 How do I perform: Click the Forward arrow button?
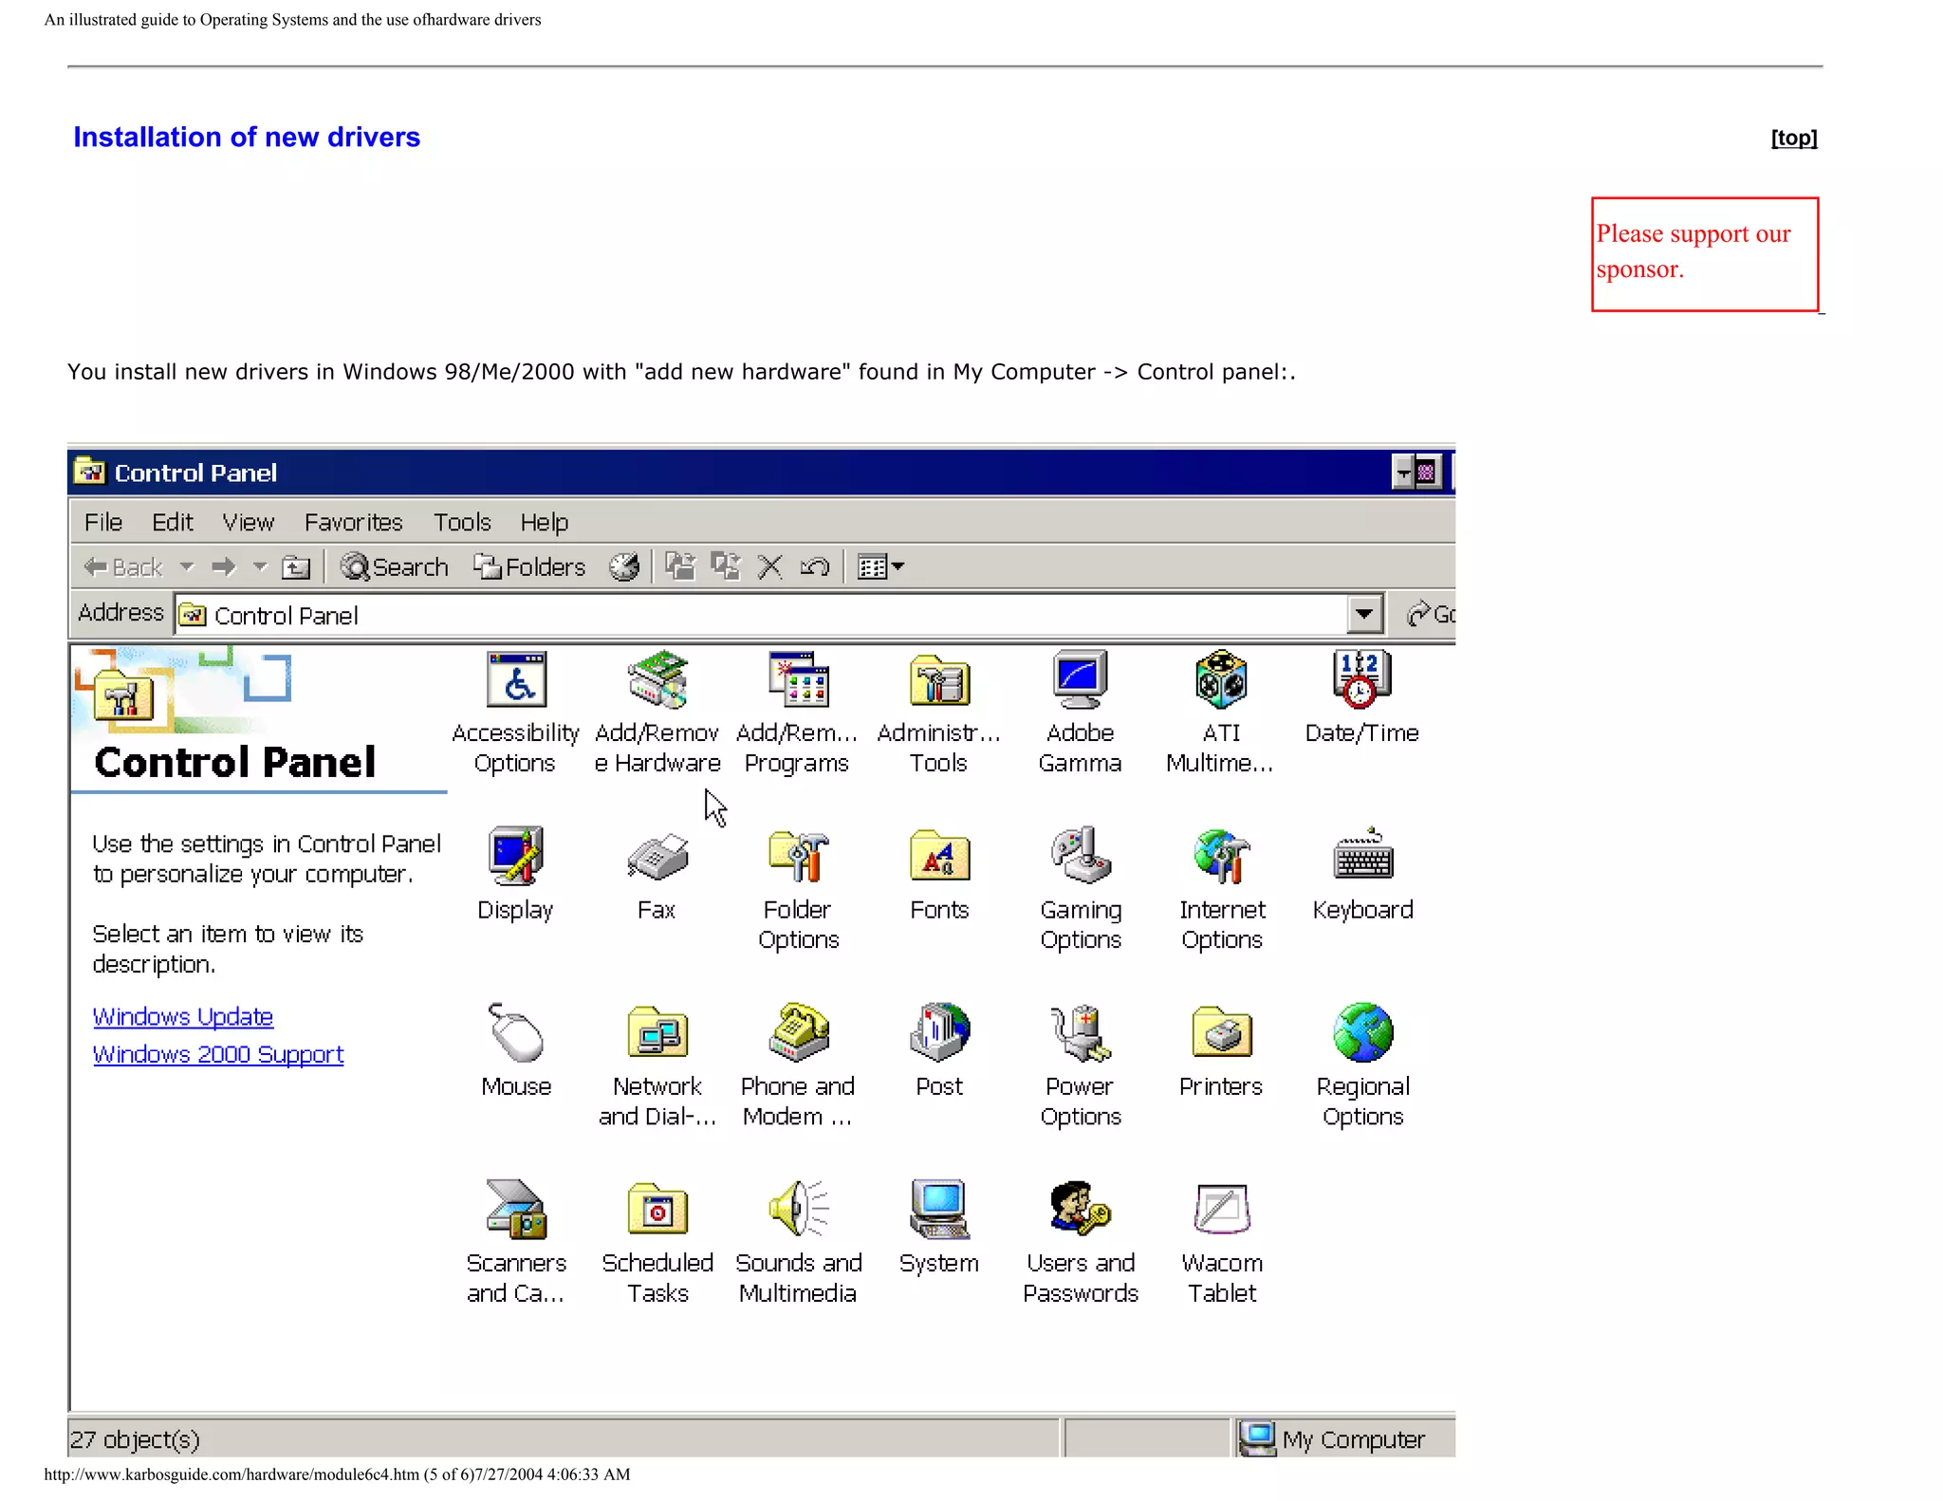tap(224, 567)
